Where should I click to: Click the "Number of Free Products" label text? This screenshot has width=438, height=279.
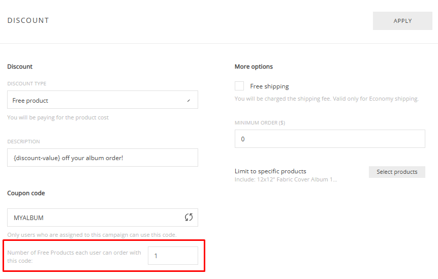coord(74,257)
